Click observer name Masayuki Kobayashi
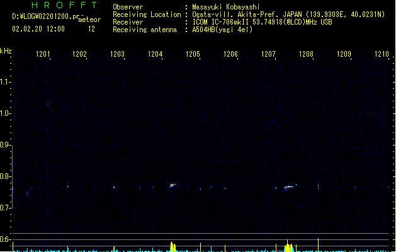This screenshot has height=252, width=396. click(x=226, y=7)
